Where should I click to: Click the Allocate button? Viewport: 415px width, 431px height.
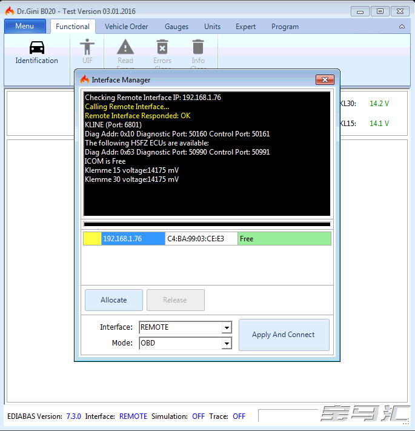pos(114,300)
